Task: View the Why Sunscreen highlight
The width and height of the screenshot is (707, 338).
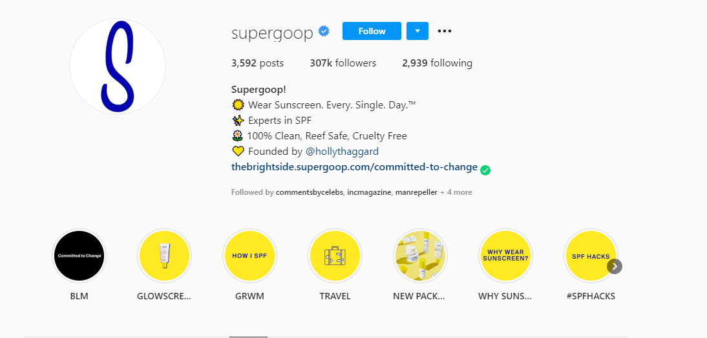Action: pos(505,256)
